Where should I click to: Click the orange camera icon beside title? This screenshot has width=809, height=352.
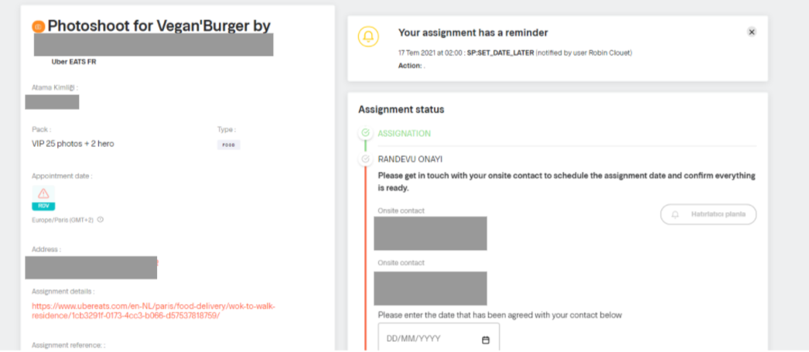point(38,26)
